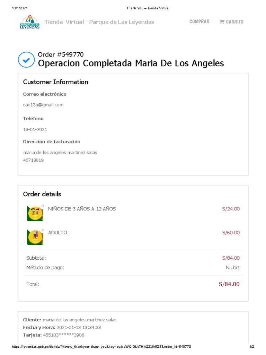Click the Customer Information heading
266x355 pixels.
tap(55, 82)
